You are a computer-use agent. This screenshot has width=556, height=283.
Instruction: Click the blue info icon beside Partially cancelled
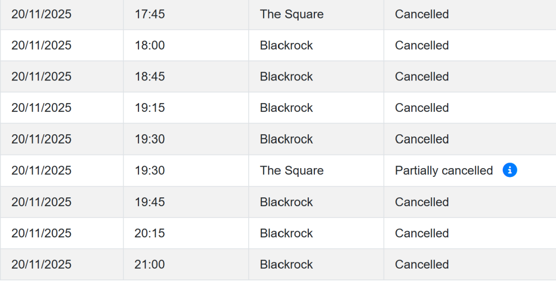tap(509, 170)
